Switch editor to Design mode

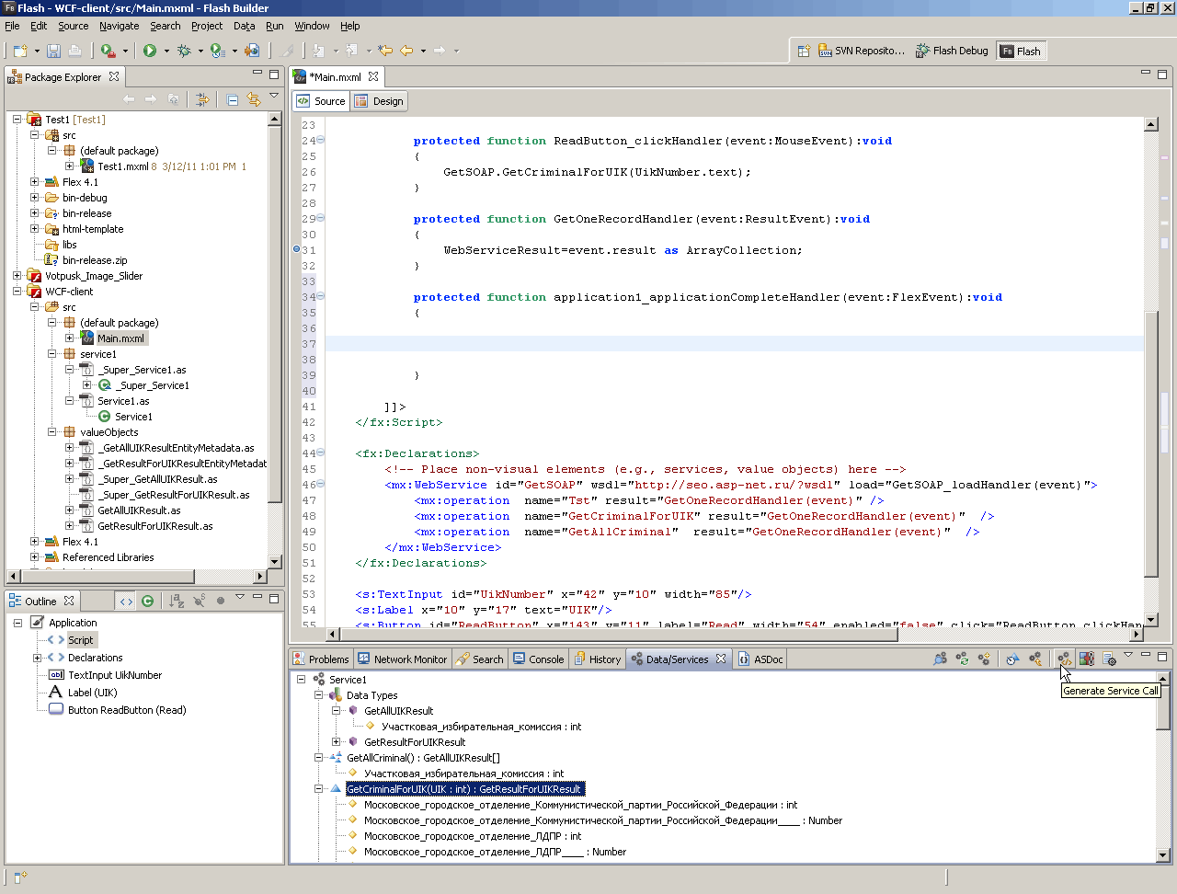[379, 101]
